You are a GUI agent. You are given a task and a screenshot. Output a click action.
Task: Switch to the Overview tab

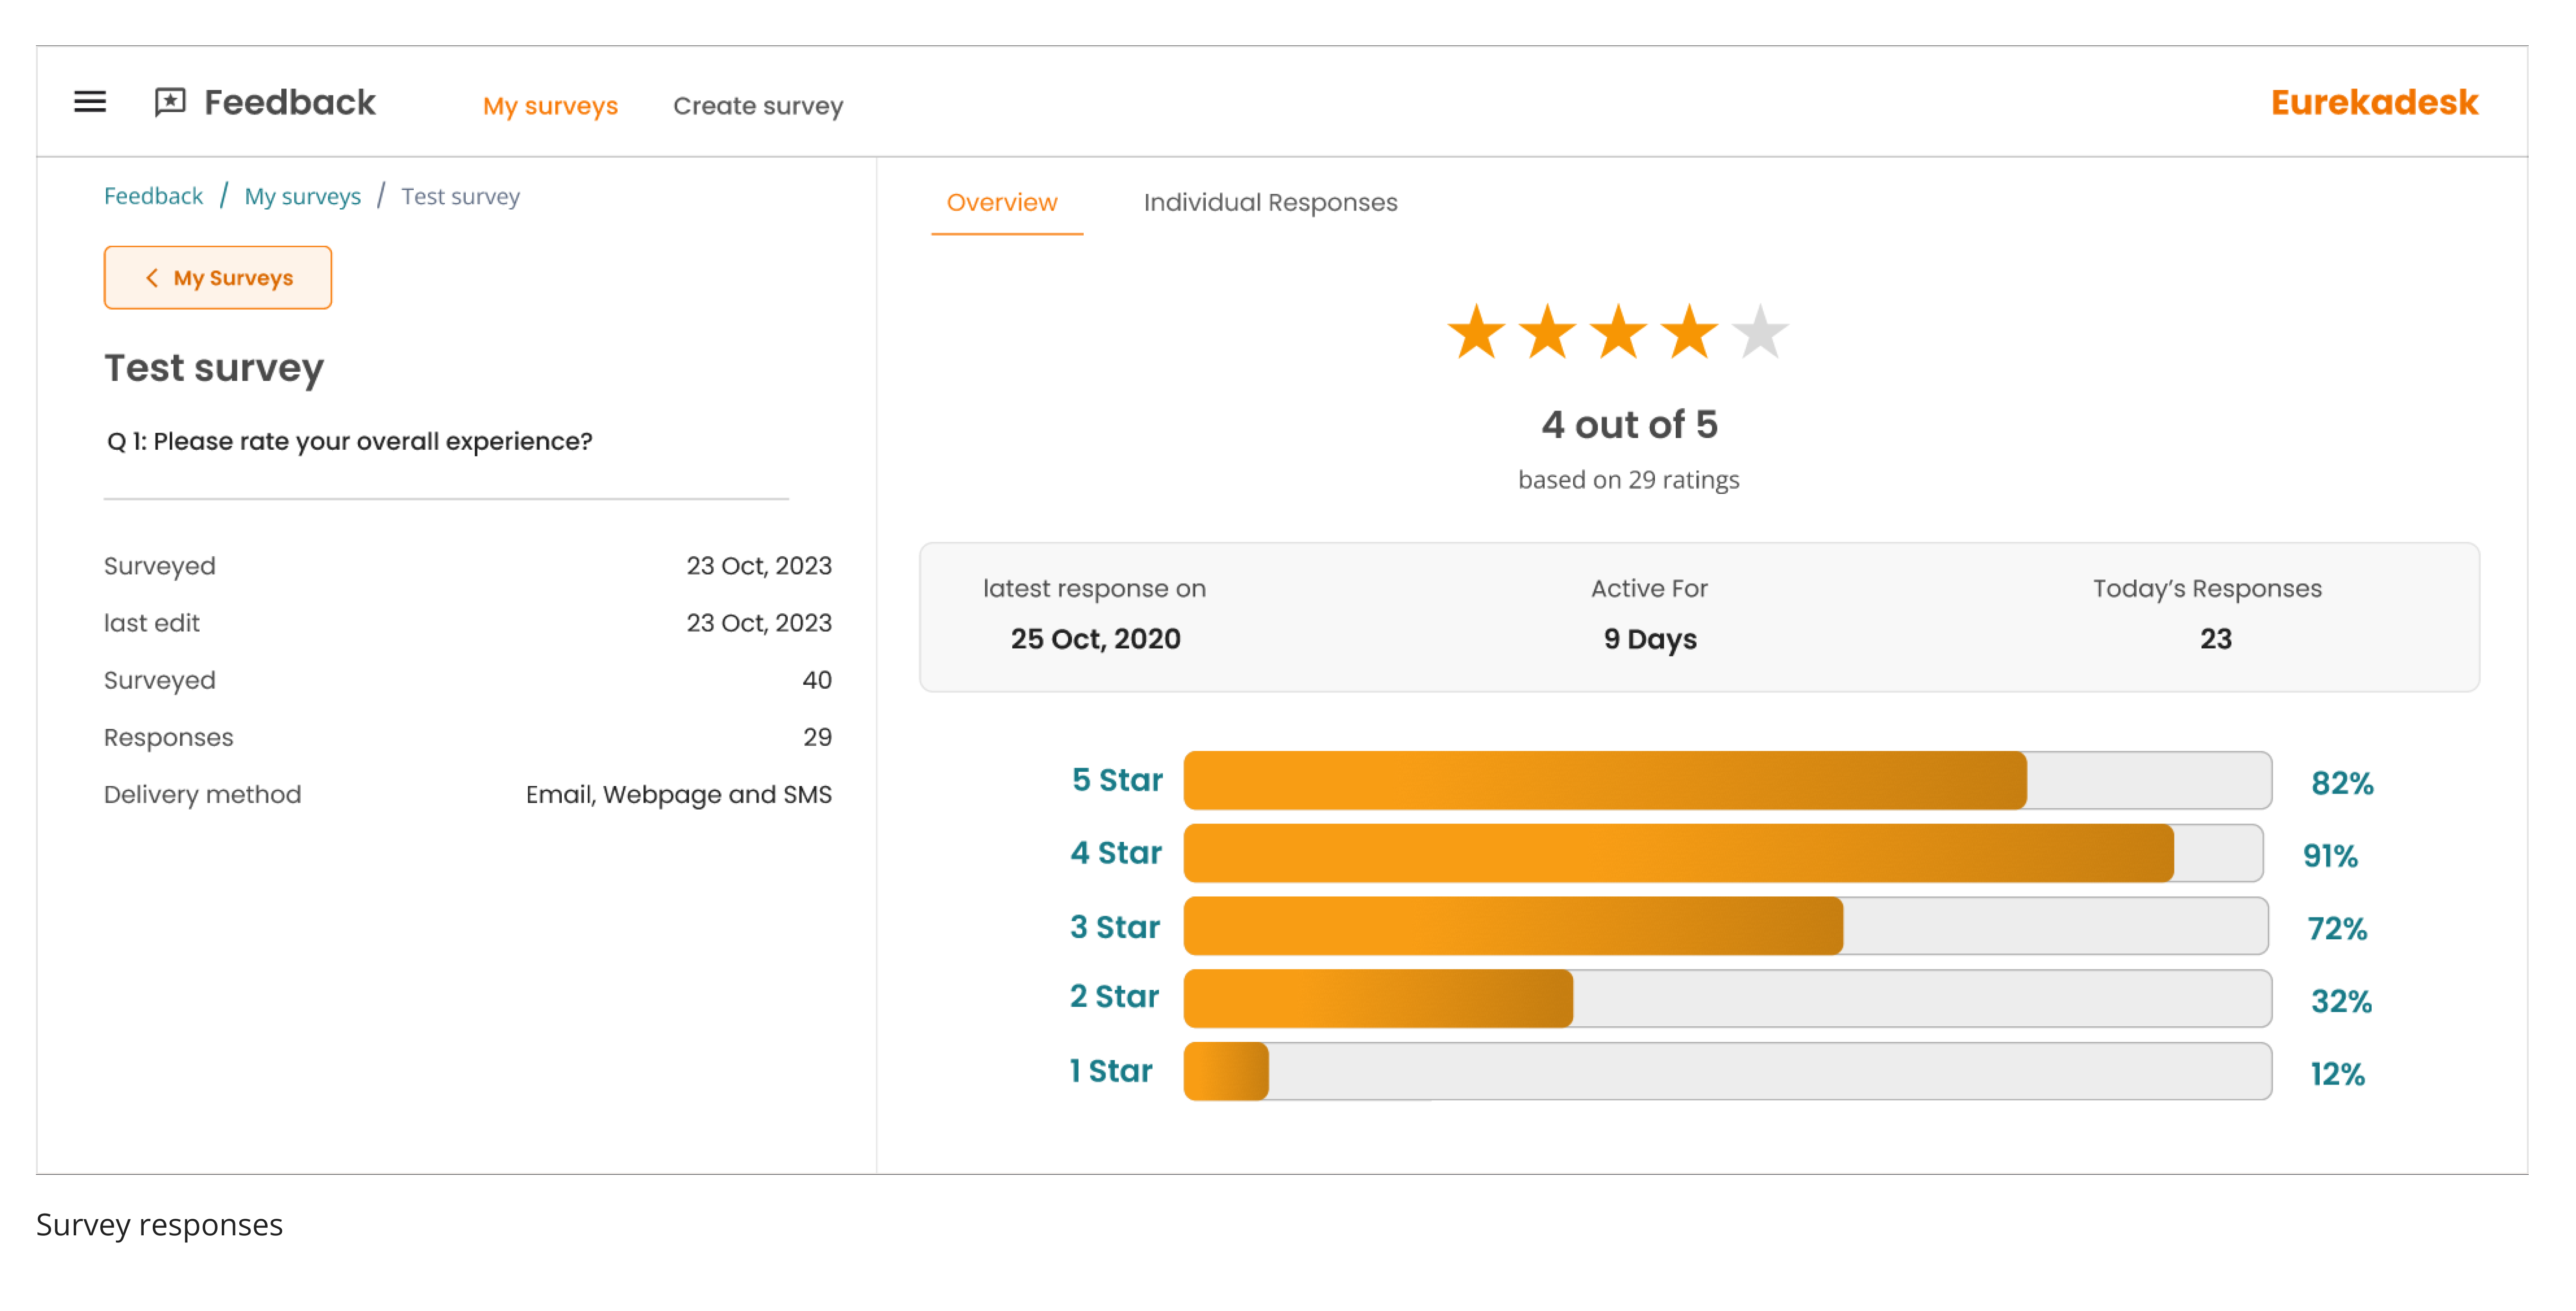[x=1002, y=203]
